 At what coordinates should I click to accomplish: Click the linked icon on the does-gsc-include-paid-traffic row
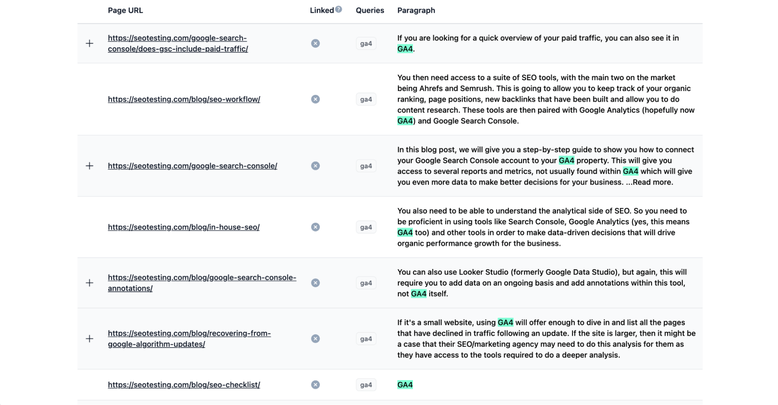click(x=315, y=43)
